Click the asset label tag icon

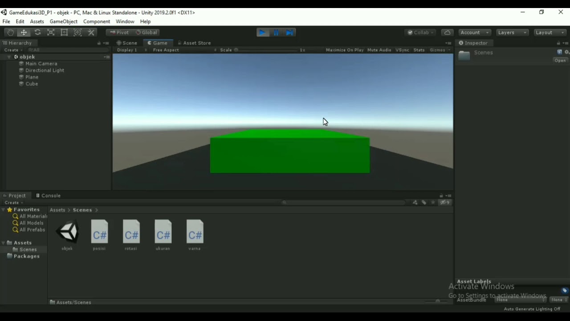click(565, 291)
